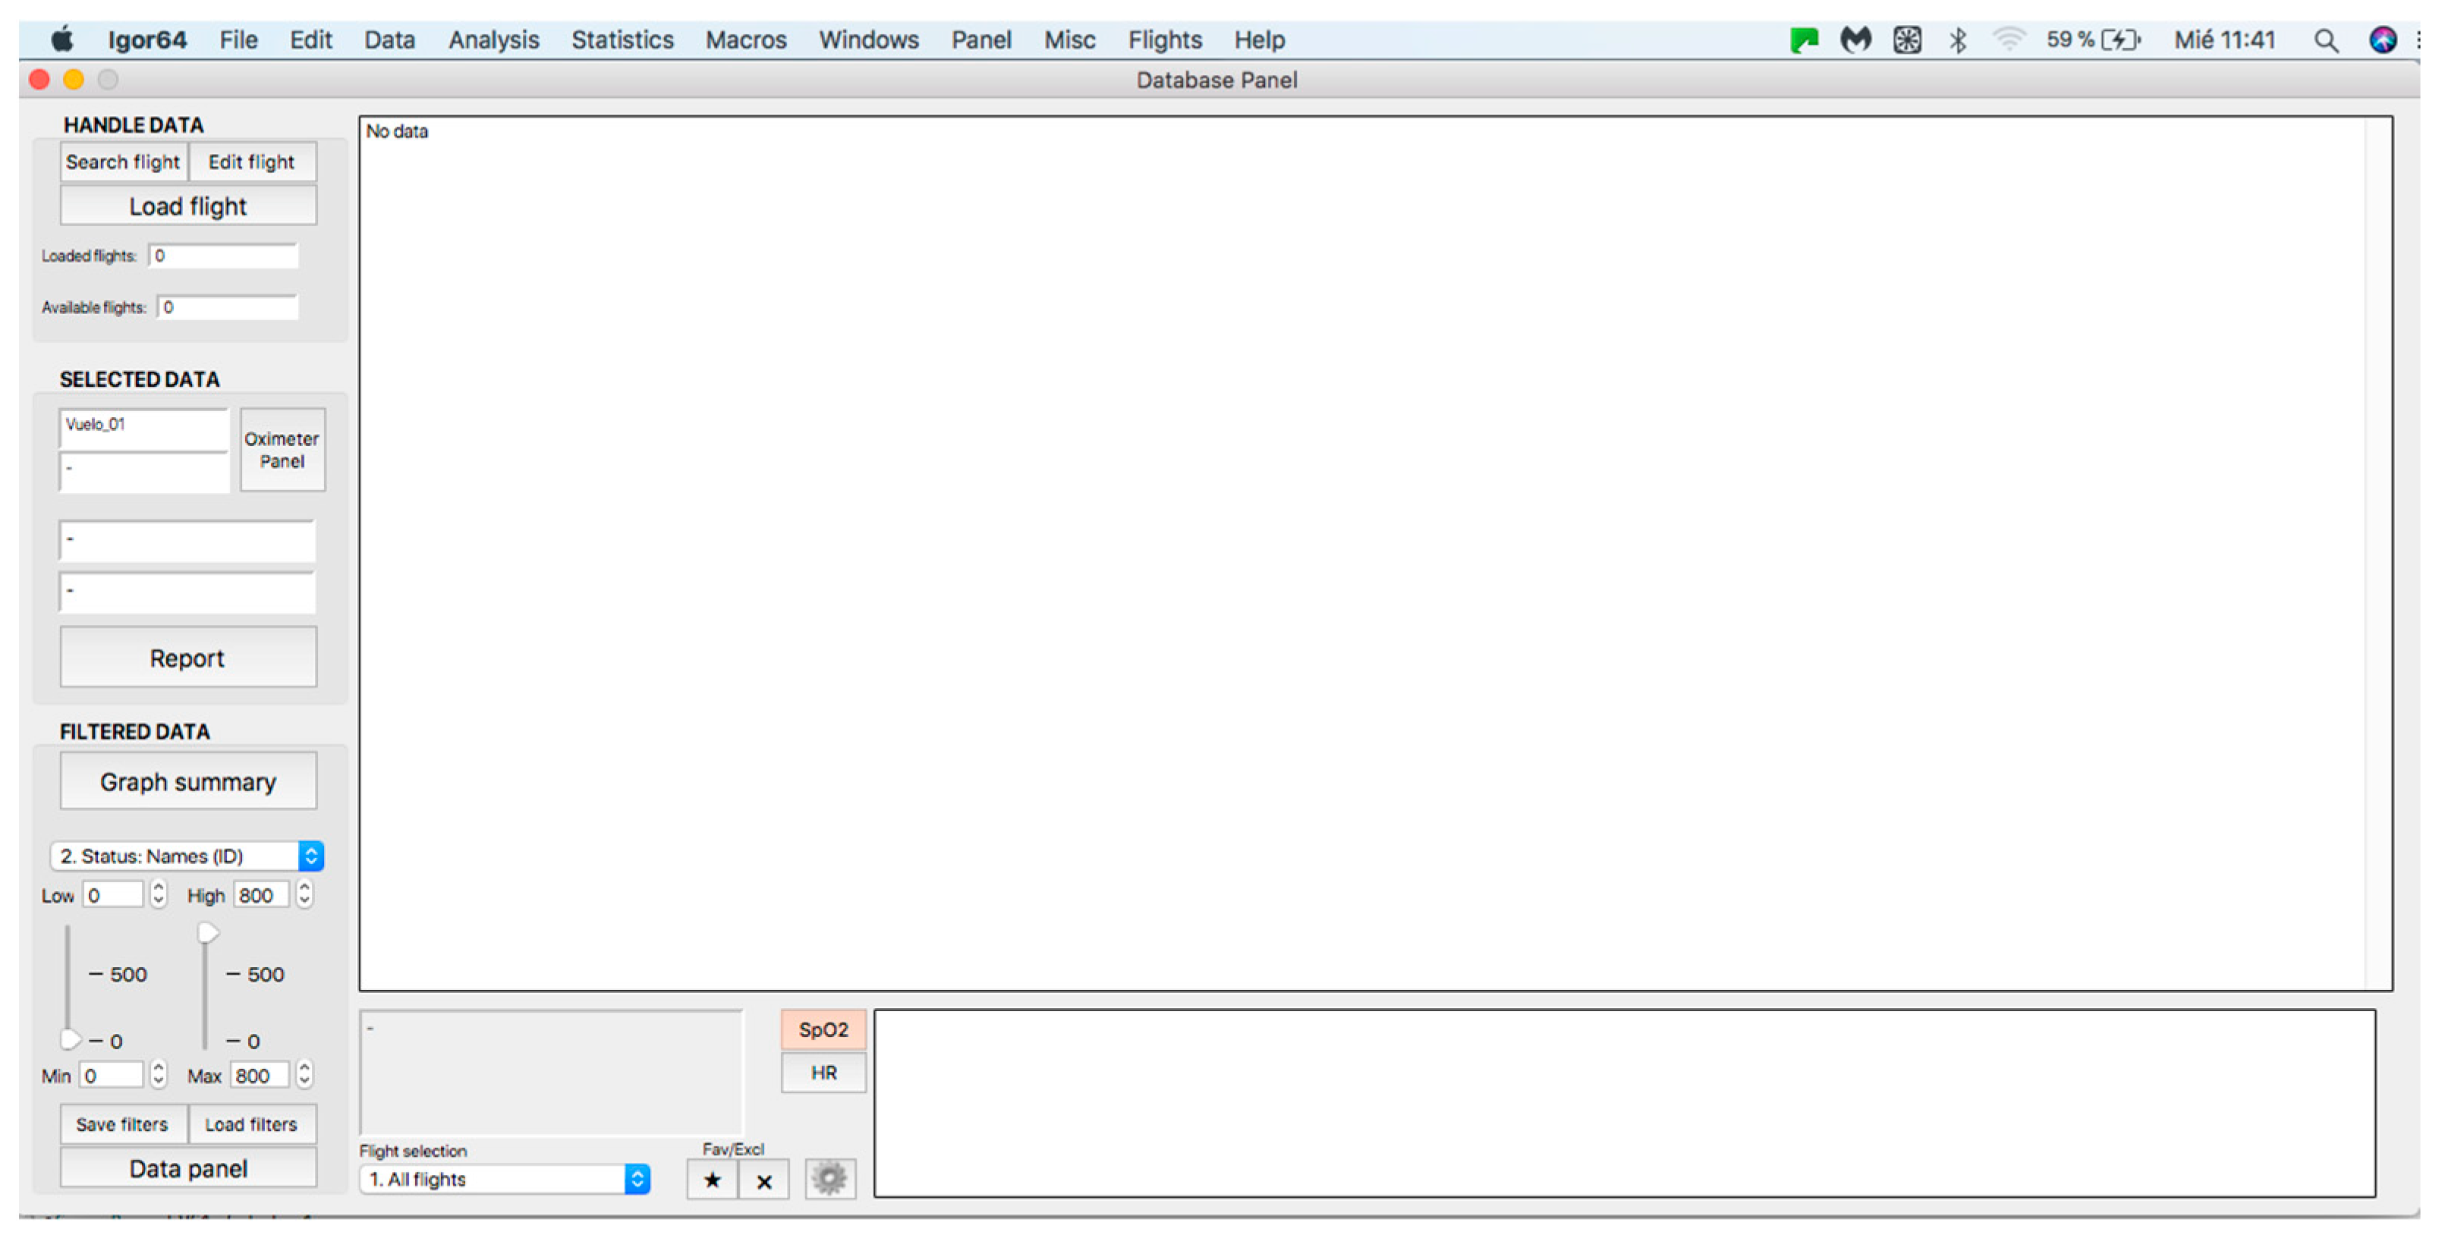Toggle the SpO2 signal button

(823, 1029)
